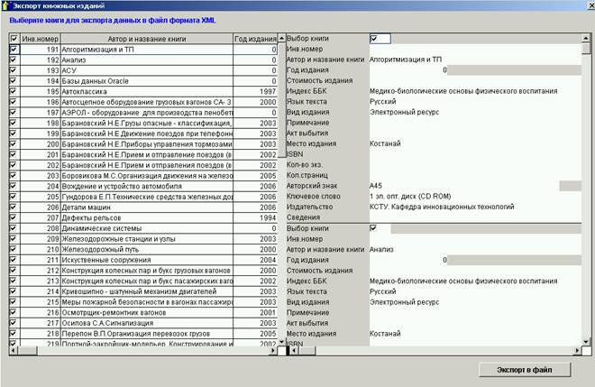The image size is (595, 387).
Task: Click first Автор и название value Алгоритмизация и ТП
Action: (406, 60)
